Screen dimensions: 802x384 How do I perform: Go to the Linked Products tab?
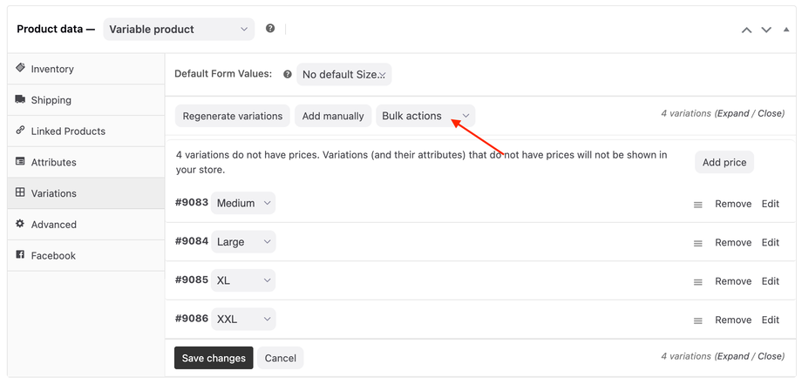click(68, 131)
